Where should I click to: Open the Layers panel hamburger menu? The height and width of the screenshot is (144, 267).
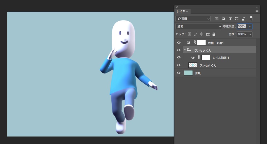tap(257, 11)
